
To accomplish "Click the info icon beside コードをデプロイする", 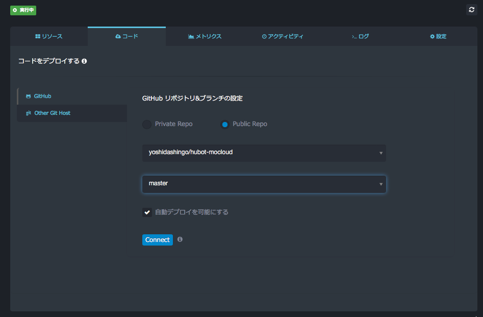I will click(x=84, y=61).
